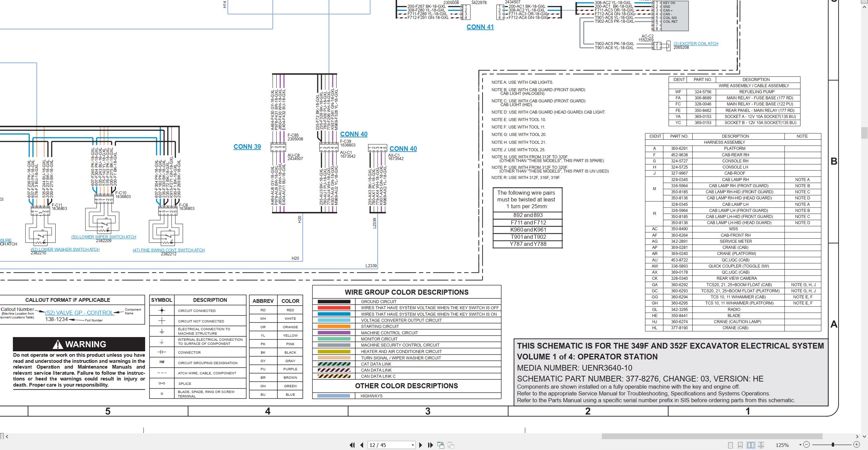Click the zoom slider handle
Screen dimensions: 868x450
(x=833, y=445)
